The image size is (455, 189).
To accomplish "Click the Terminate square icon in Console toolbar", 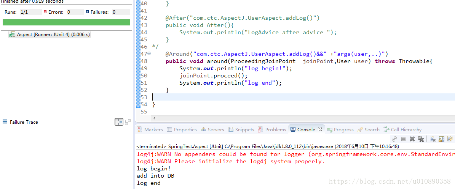I will pos(403,139).
